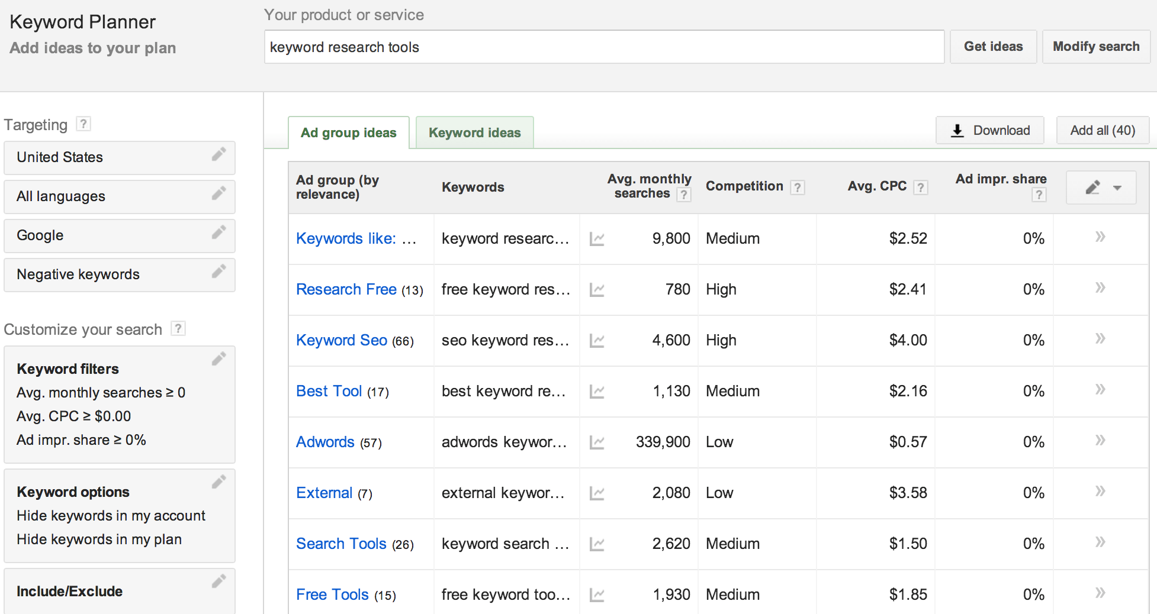Open the column customization dropdown

(x=1101, y=188)
